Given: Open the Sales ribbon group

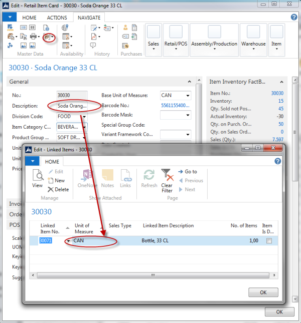Looking at the screenshot, I should (154, 38).
